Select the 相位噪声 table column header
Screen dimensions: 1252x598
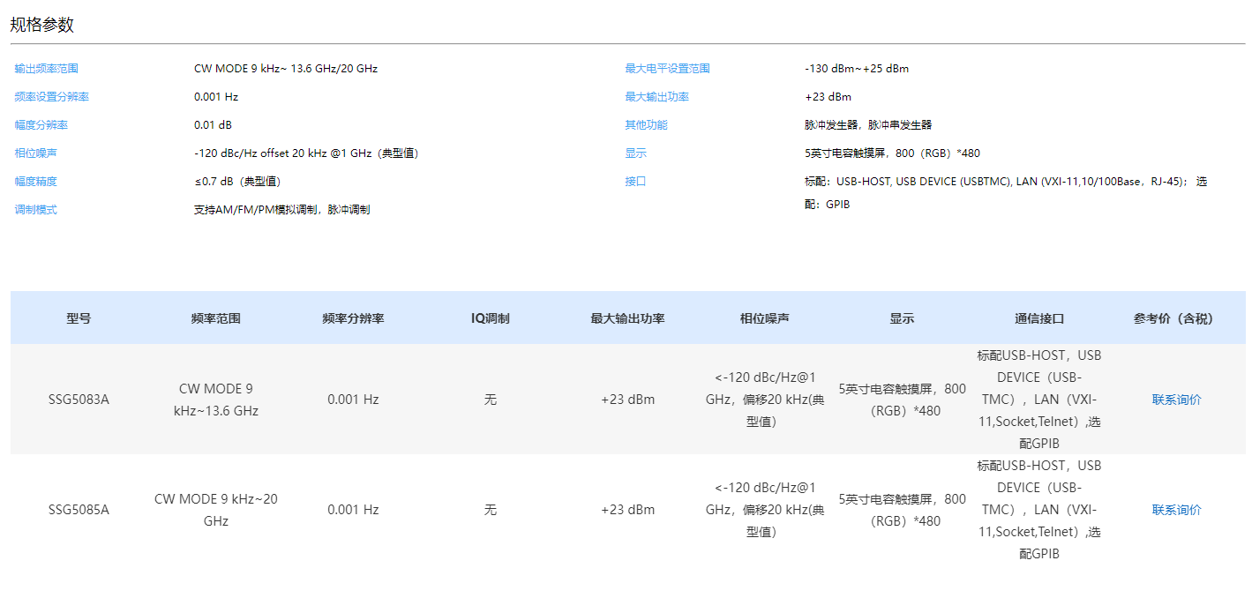pos(765,318)
